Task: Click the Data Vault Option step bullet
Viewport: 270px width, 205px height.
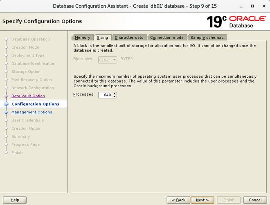Action: tap(7, 96)
